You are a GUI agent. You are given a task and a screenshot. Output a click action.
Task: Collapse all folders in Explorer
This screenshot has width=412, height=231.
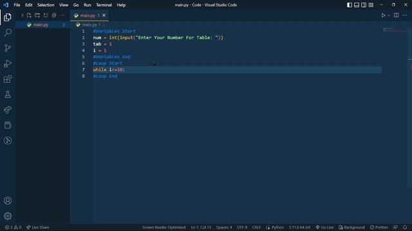(x=54, y=15)
